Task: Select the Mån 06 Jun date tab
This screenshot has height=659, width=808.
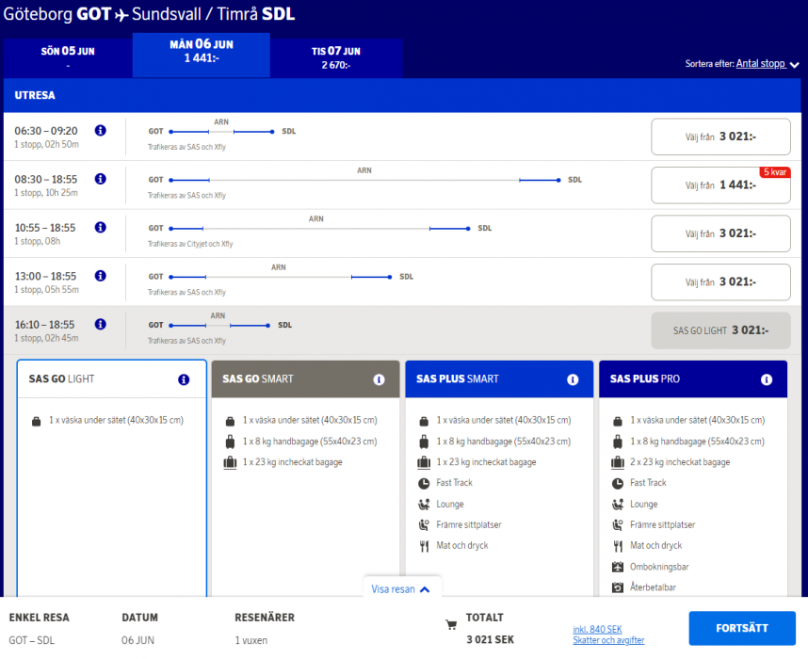Action: pos(202,55)
